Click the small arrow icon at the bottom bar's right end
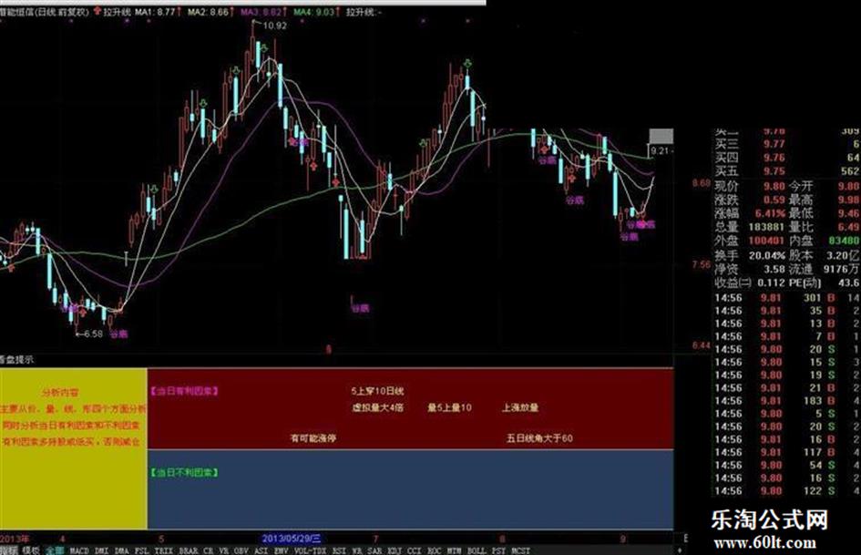Viewport: 861px width, 555px height. point(680,550)
